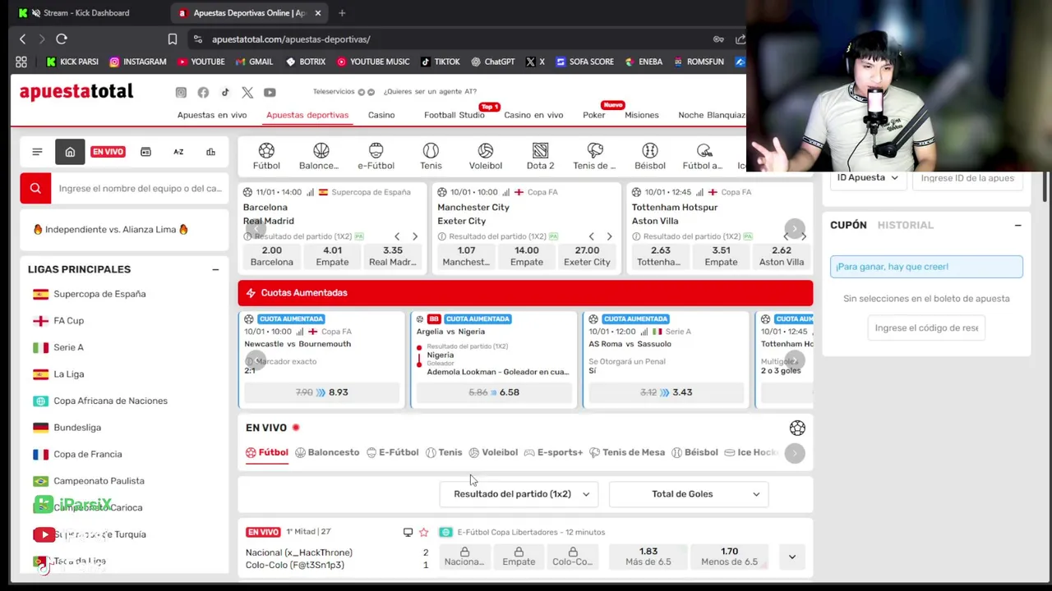1052x591 pixels.
Task: Bet on Barcelona at 2.00
Action: coord(271,256)
